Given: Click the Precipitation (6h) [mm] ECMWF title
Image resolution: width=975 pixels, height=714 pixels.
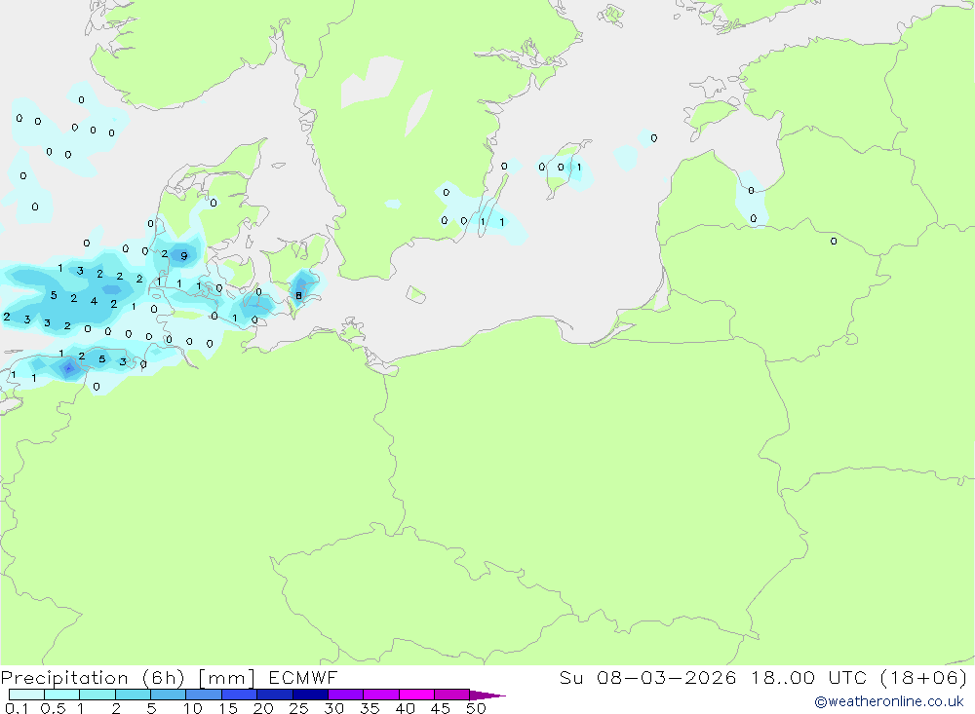Looking at the screenshot, I should 169,678.
